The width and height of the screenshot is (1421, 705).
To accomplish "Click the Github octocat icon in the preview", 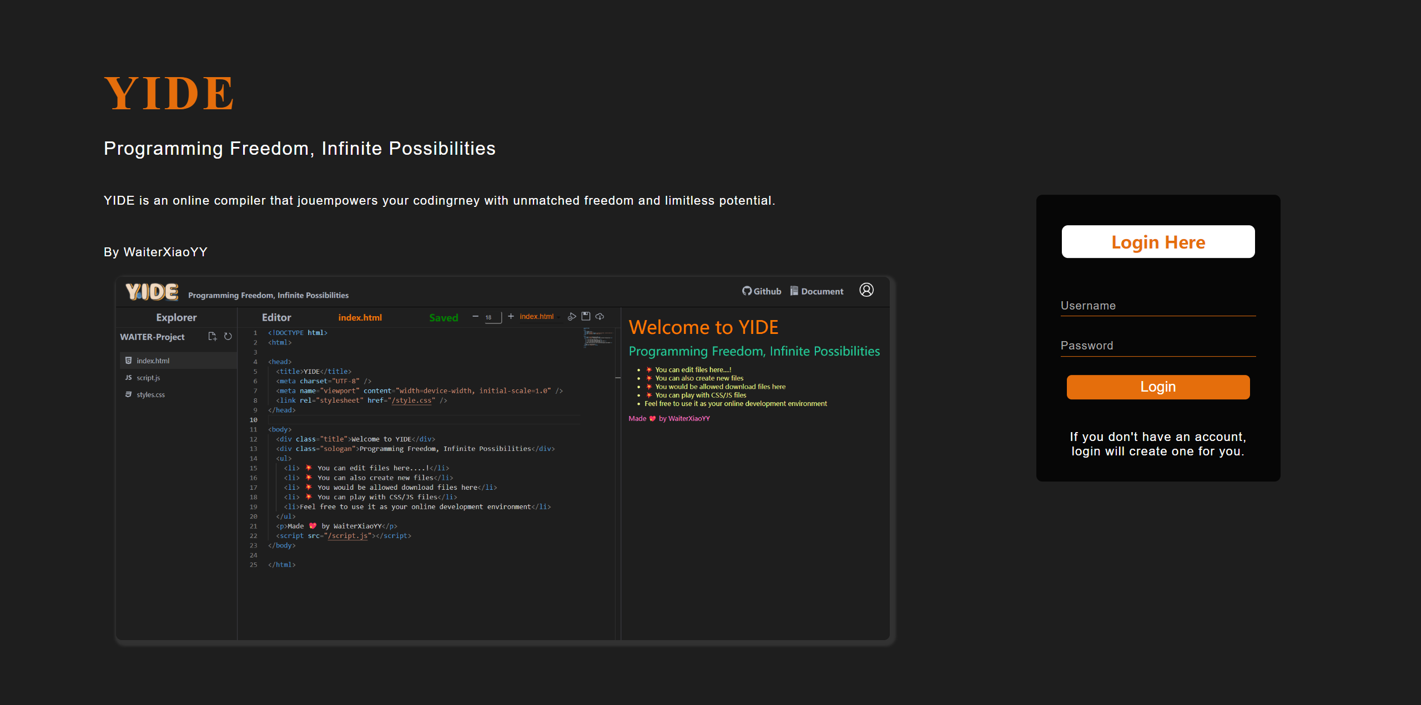I will point(747,291).
